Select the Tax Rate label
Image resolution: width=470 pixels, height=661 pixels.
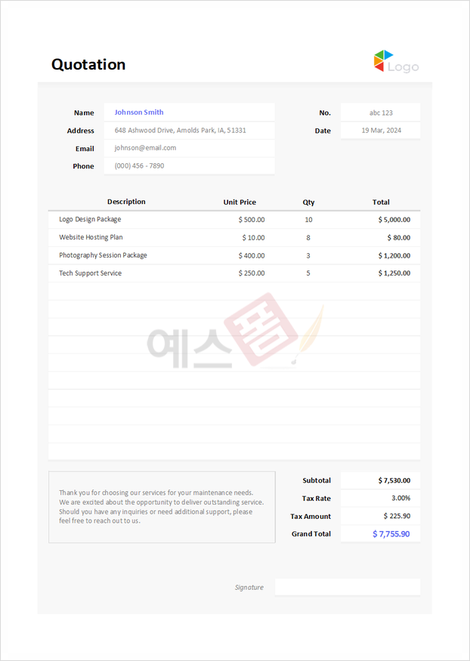(x=316, y=499)
